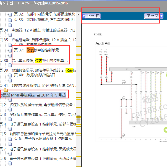Screen dimensions: 167x167
Task: Open page 3 多媒体系统操作单元 显示单元按钮 entry
Action: pos(38,114)
